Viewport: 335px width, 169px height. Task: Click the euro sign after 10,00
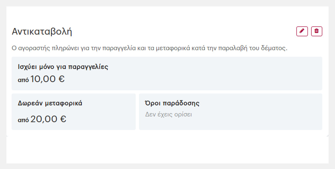click(62, 79)
